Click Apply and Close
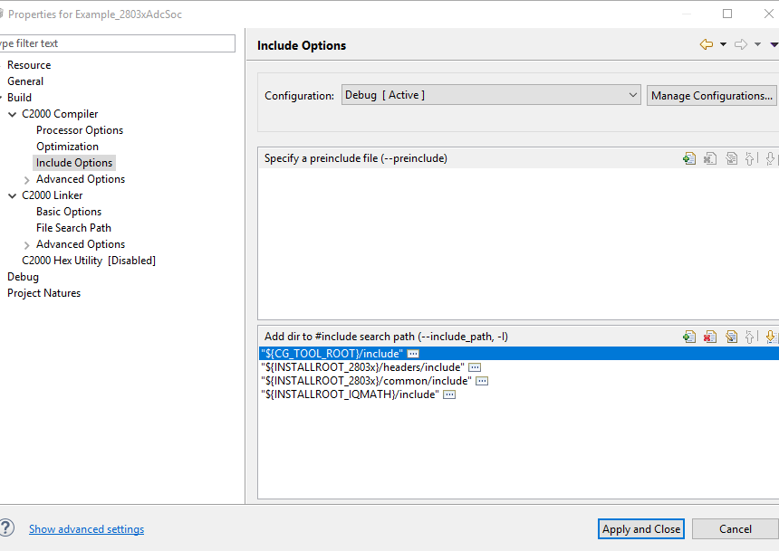The image size is (779, 551). pos(641,529)
